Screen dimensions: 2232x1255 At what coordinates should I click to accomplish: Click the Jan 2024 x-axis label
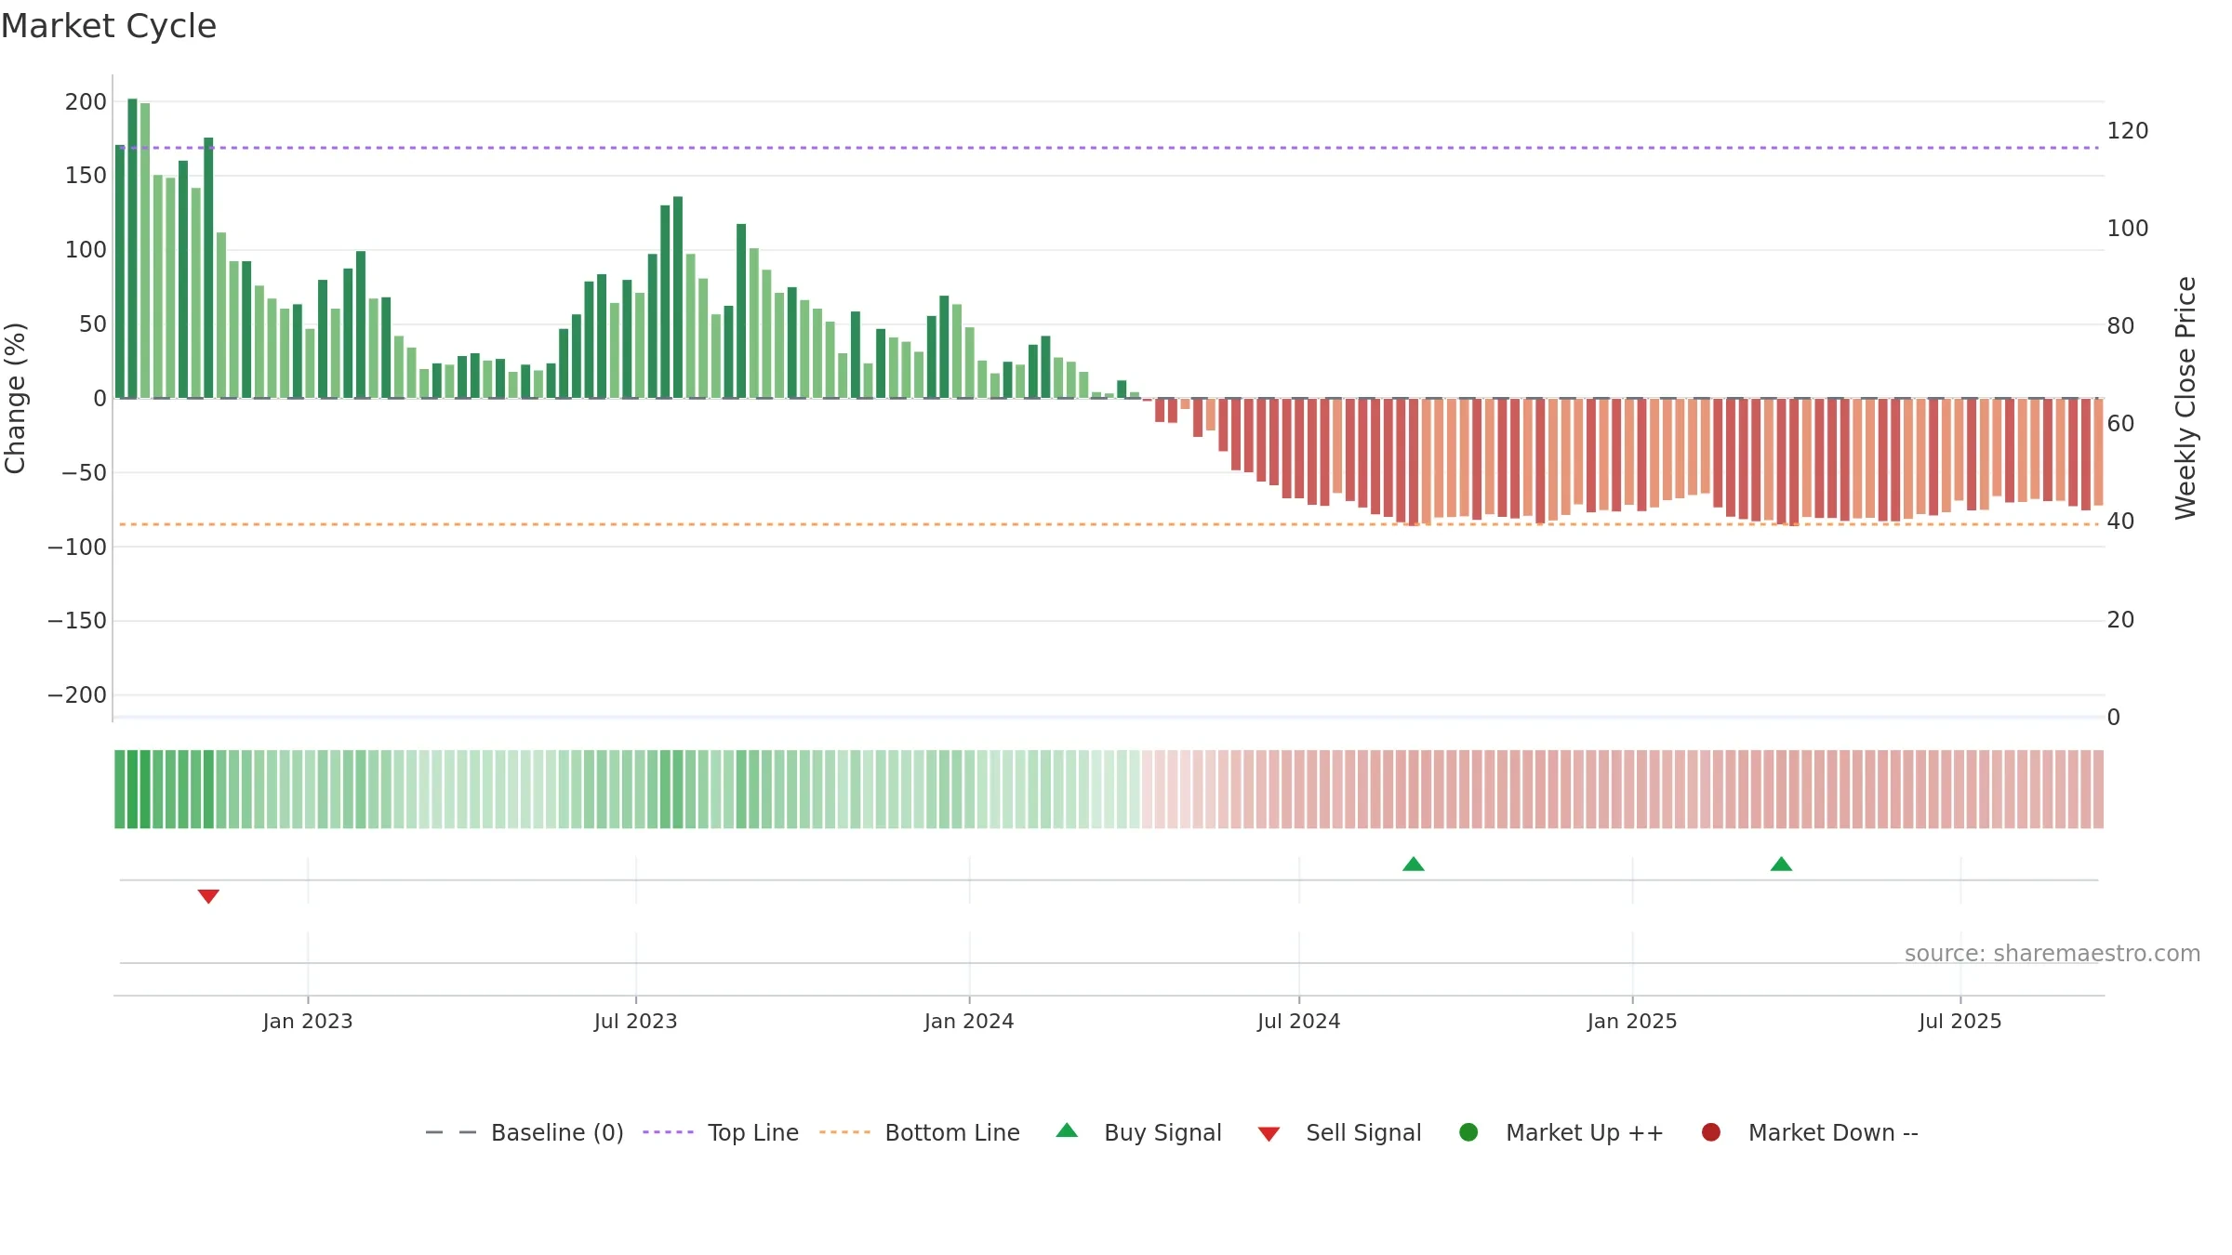click(x=969, y=1021)
